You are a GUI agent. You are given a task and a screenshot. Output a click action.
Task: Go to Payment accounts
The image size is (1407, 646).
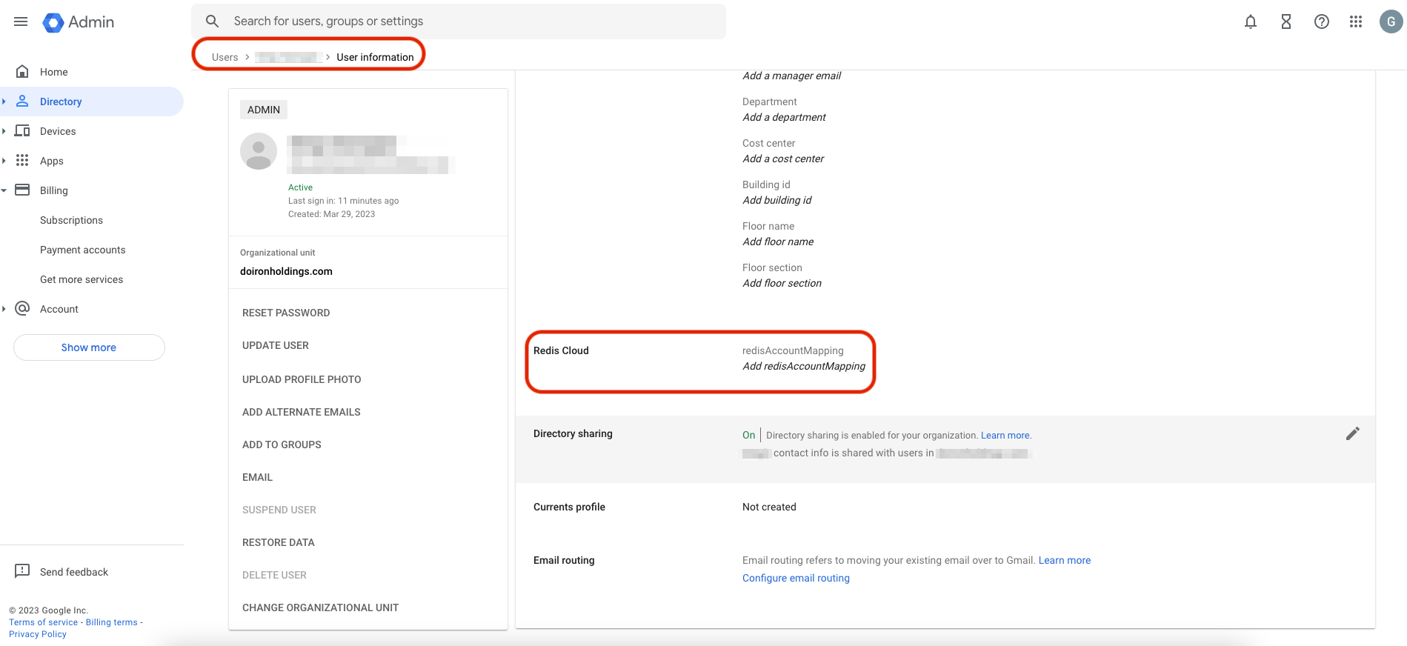82,250
